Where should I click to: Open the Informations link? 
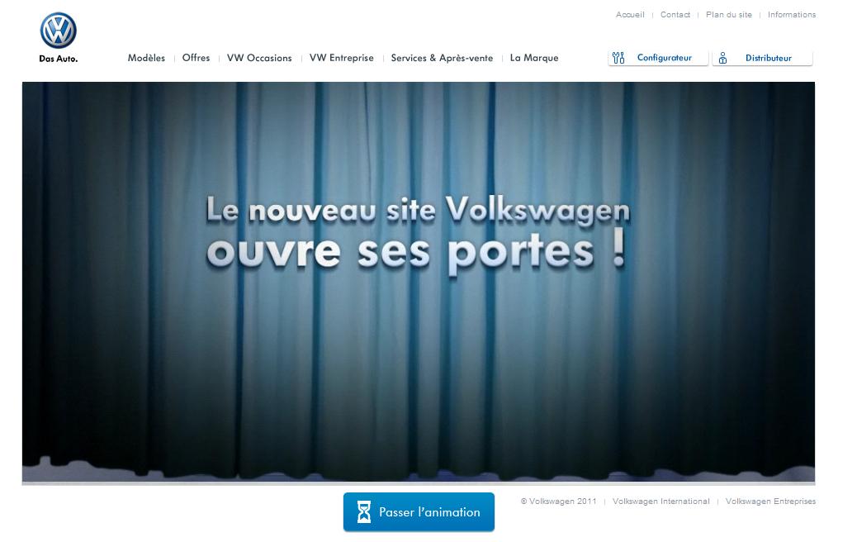tap(792, 15)
